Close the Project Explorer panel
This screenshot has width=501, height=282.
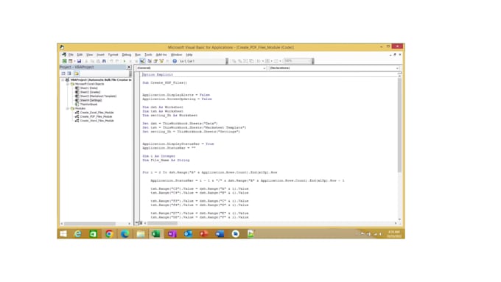tap(129, 67)
